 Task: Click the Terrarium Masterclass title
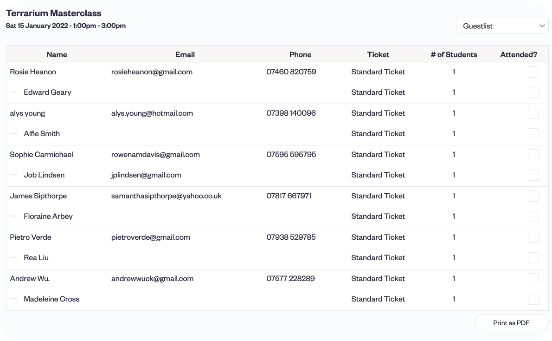click(x=54, y=13)
